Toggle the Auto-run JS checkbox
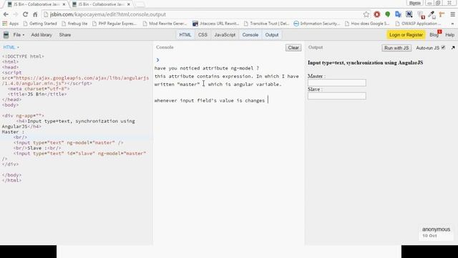 point(443,47)
